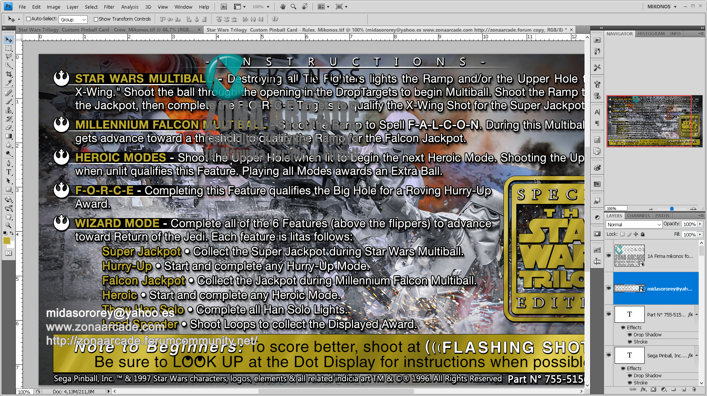Select the Hand tool in the toolbox
The width and height of the screenshot is (707, 396).
point(9,217)
